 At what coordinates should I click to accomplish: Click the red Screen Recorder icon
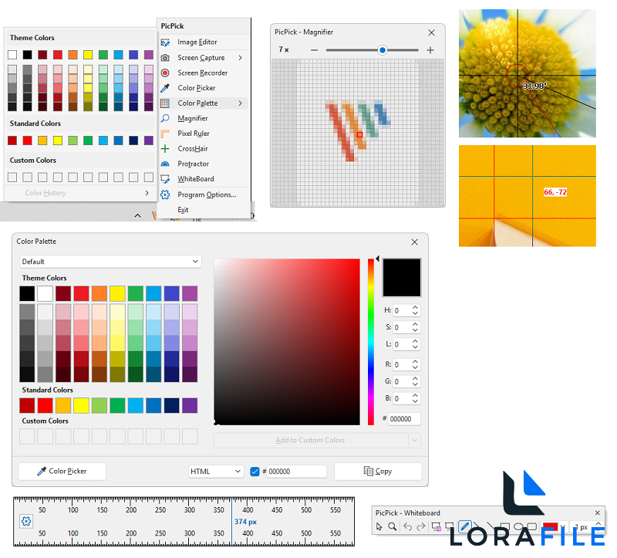click(x=165, y=73)
